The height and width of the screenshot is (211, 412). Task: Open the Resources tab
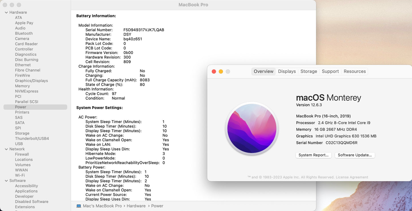354,71
